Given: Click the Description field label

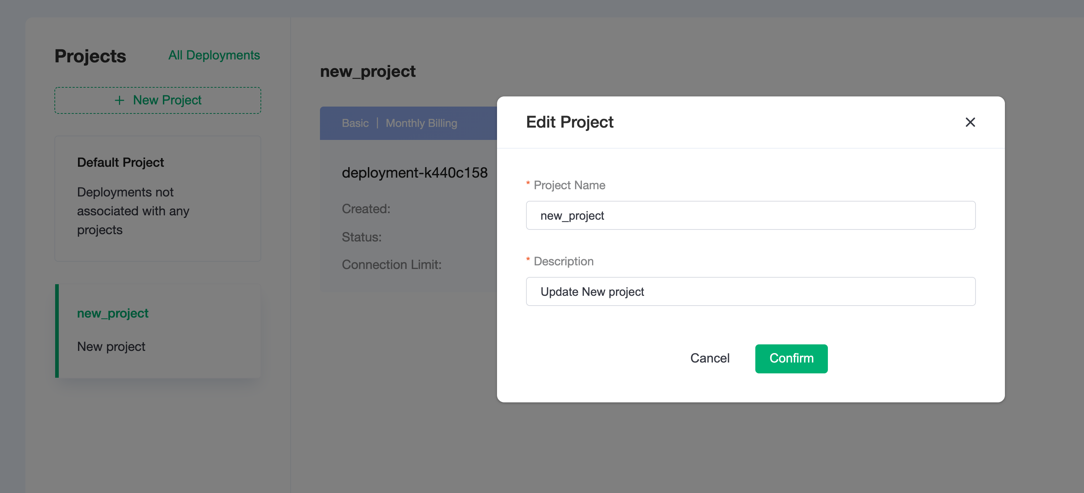Looking at the screenshot, I should pyautogui.click(x=563, y=261).
